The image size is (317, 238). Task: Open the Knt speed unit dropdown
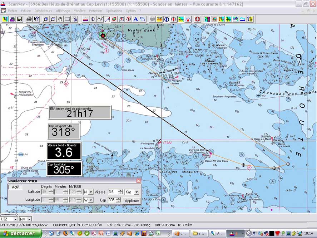click(x=137, y=192)
